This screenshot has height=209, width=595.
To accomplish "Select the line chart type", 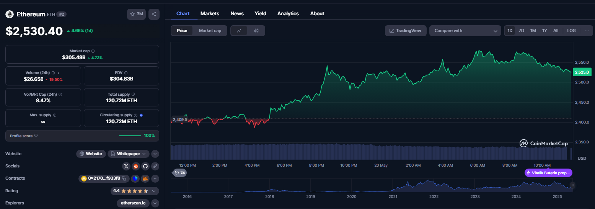I will 239,31.
